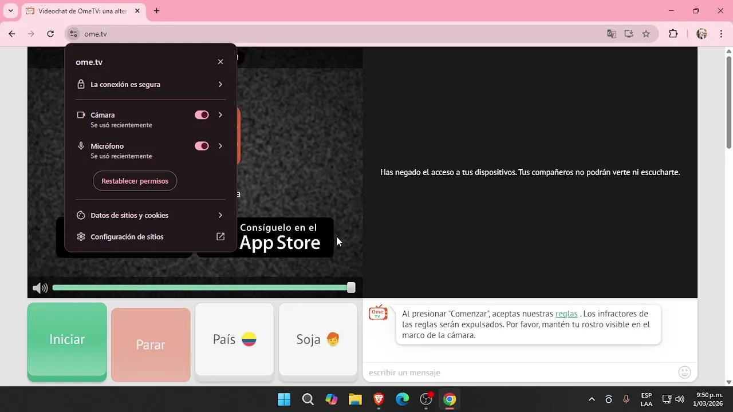Click site information icon in address bar
This screenshot has height=412, width=733.
coord(73,34)
